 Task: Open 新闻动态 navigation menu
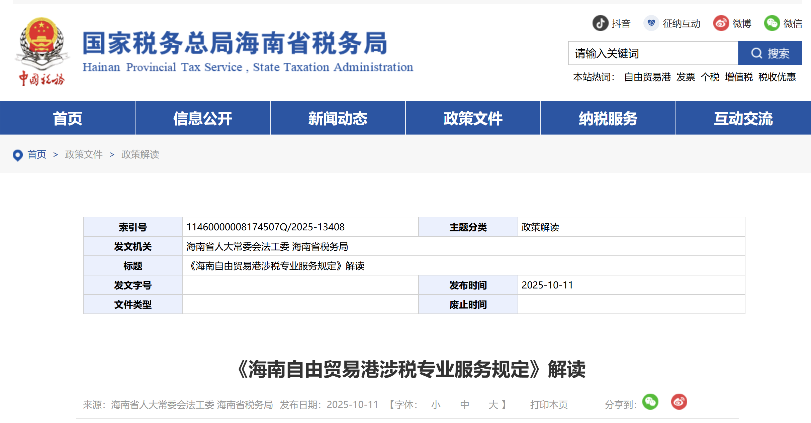(x=338, y=118)
